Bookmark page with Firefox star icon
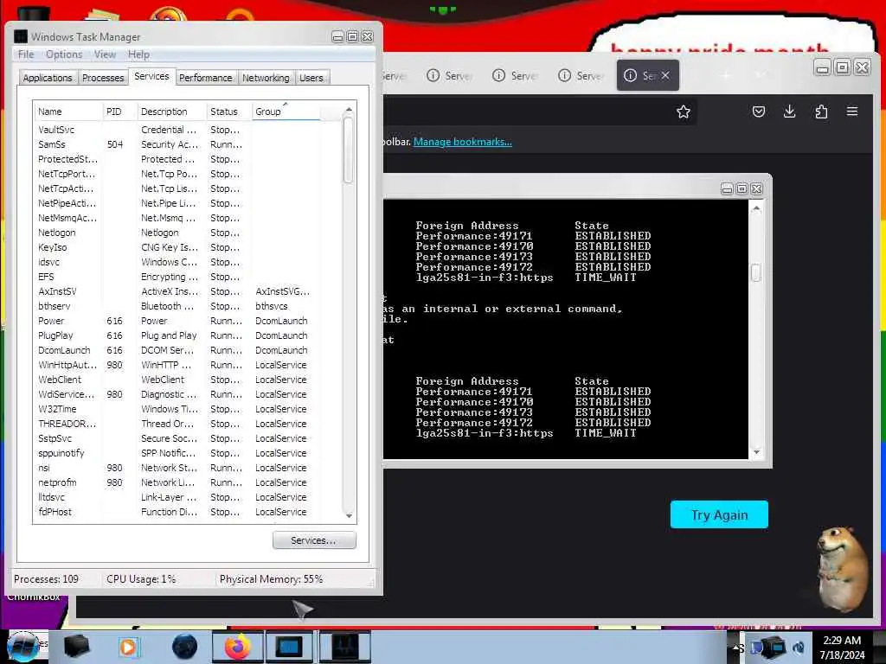The width and height of the screenshot is (886, 664). [684, 112]
